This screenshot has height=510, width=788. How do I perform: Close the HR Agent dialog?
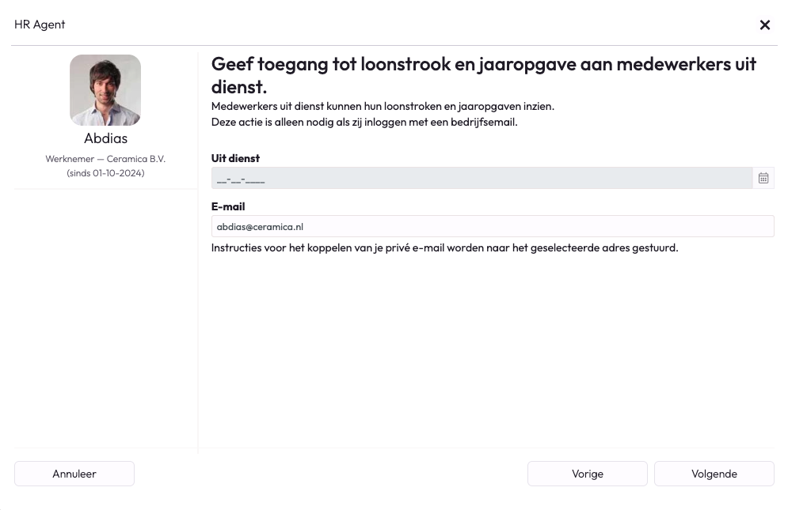point(764,25)
